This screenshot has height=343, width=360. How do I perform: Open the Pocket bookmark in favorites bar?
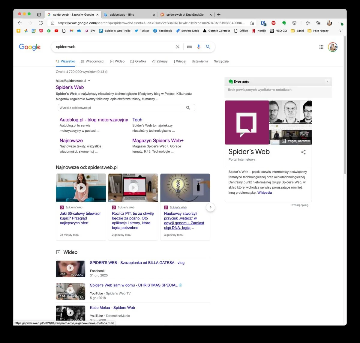pyautogui.click(x=41, y=31)
